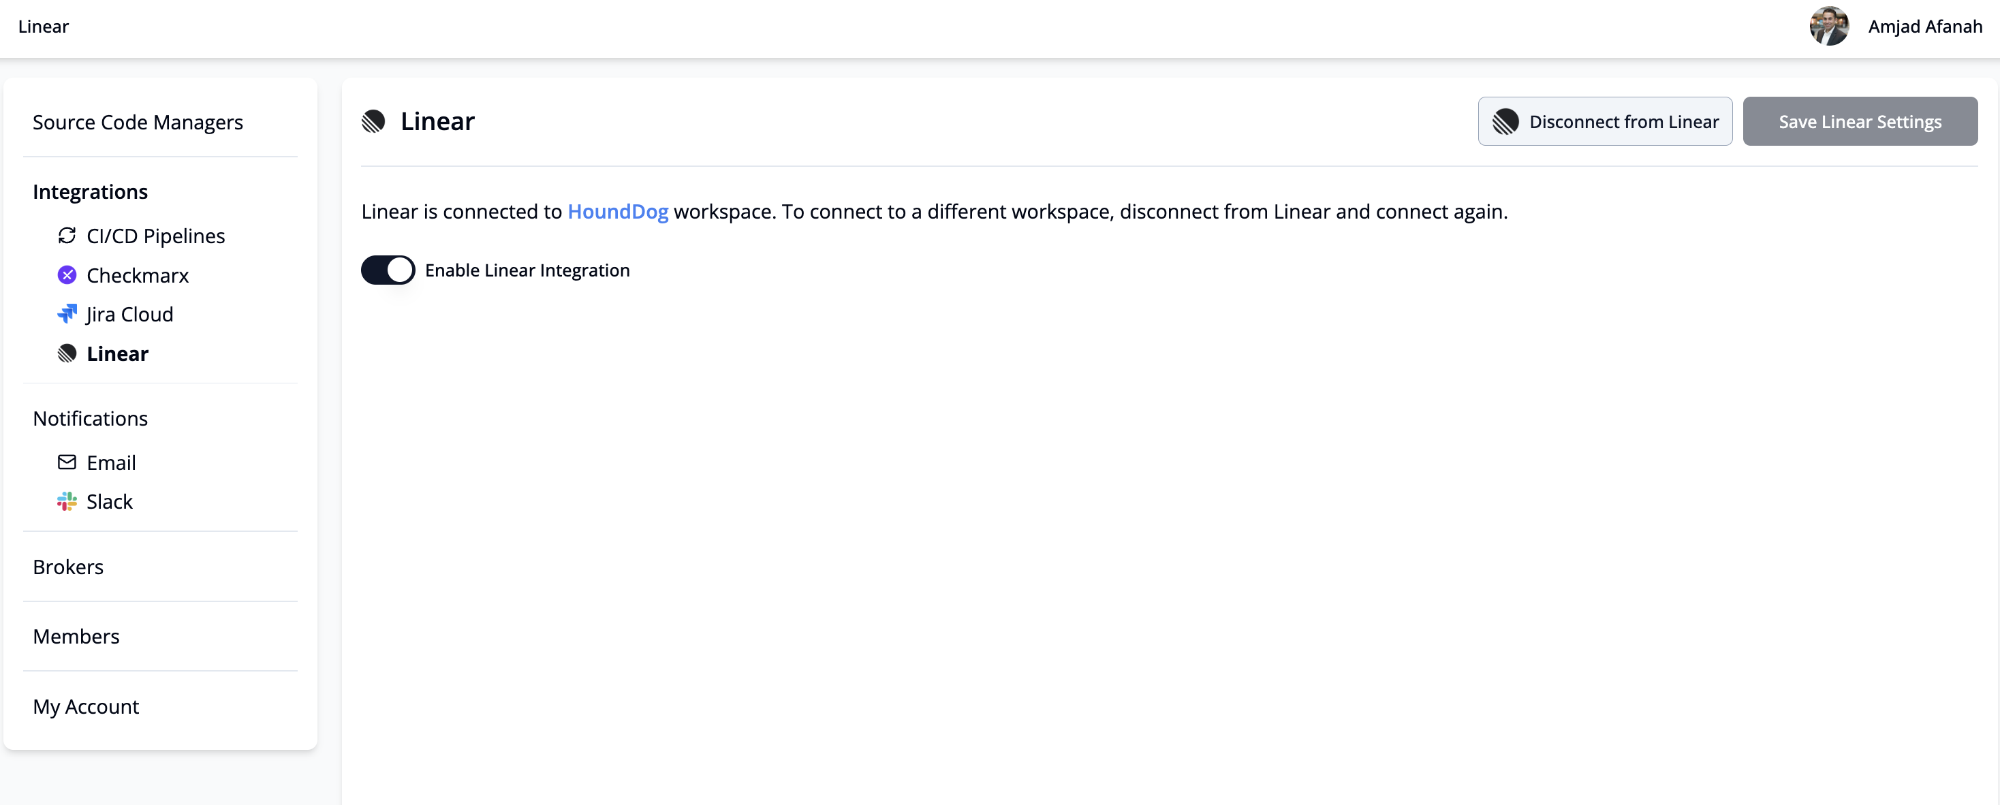Follow the HoundDog workspace link

[x=617, y=211]
